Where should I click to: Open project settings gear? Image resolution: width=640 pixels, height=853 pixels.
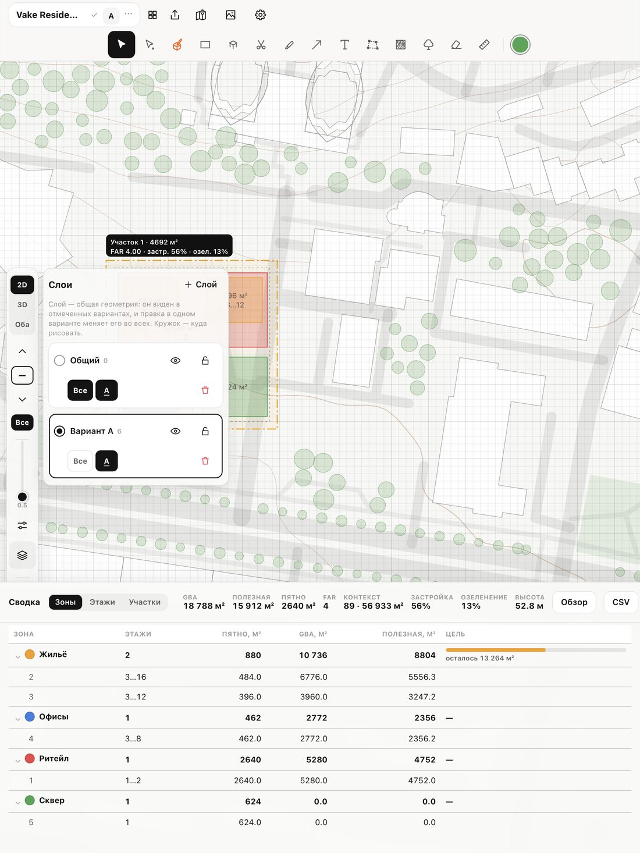point(261,15)
